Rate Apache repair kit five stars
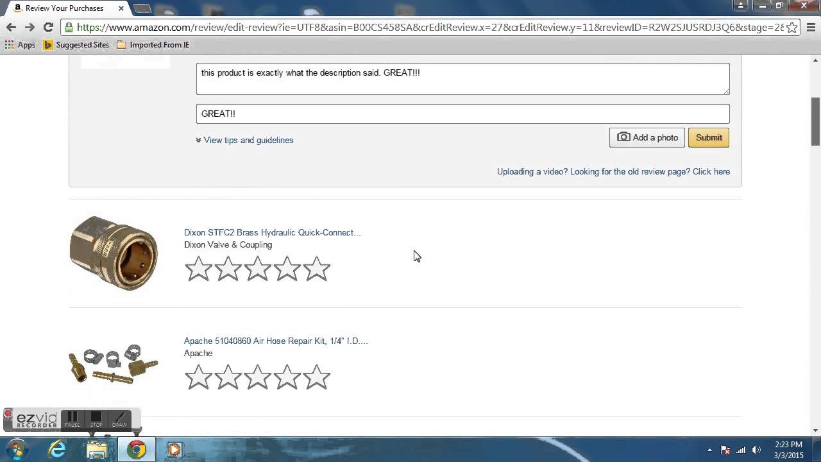The height and width of the screenshot is (462, 821). tap(316, 377)
